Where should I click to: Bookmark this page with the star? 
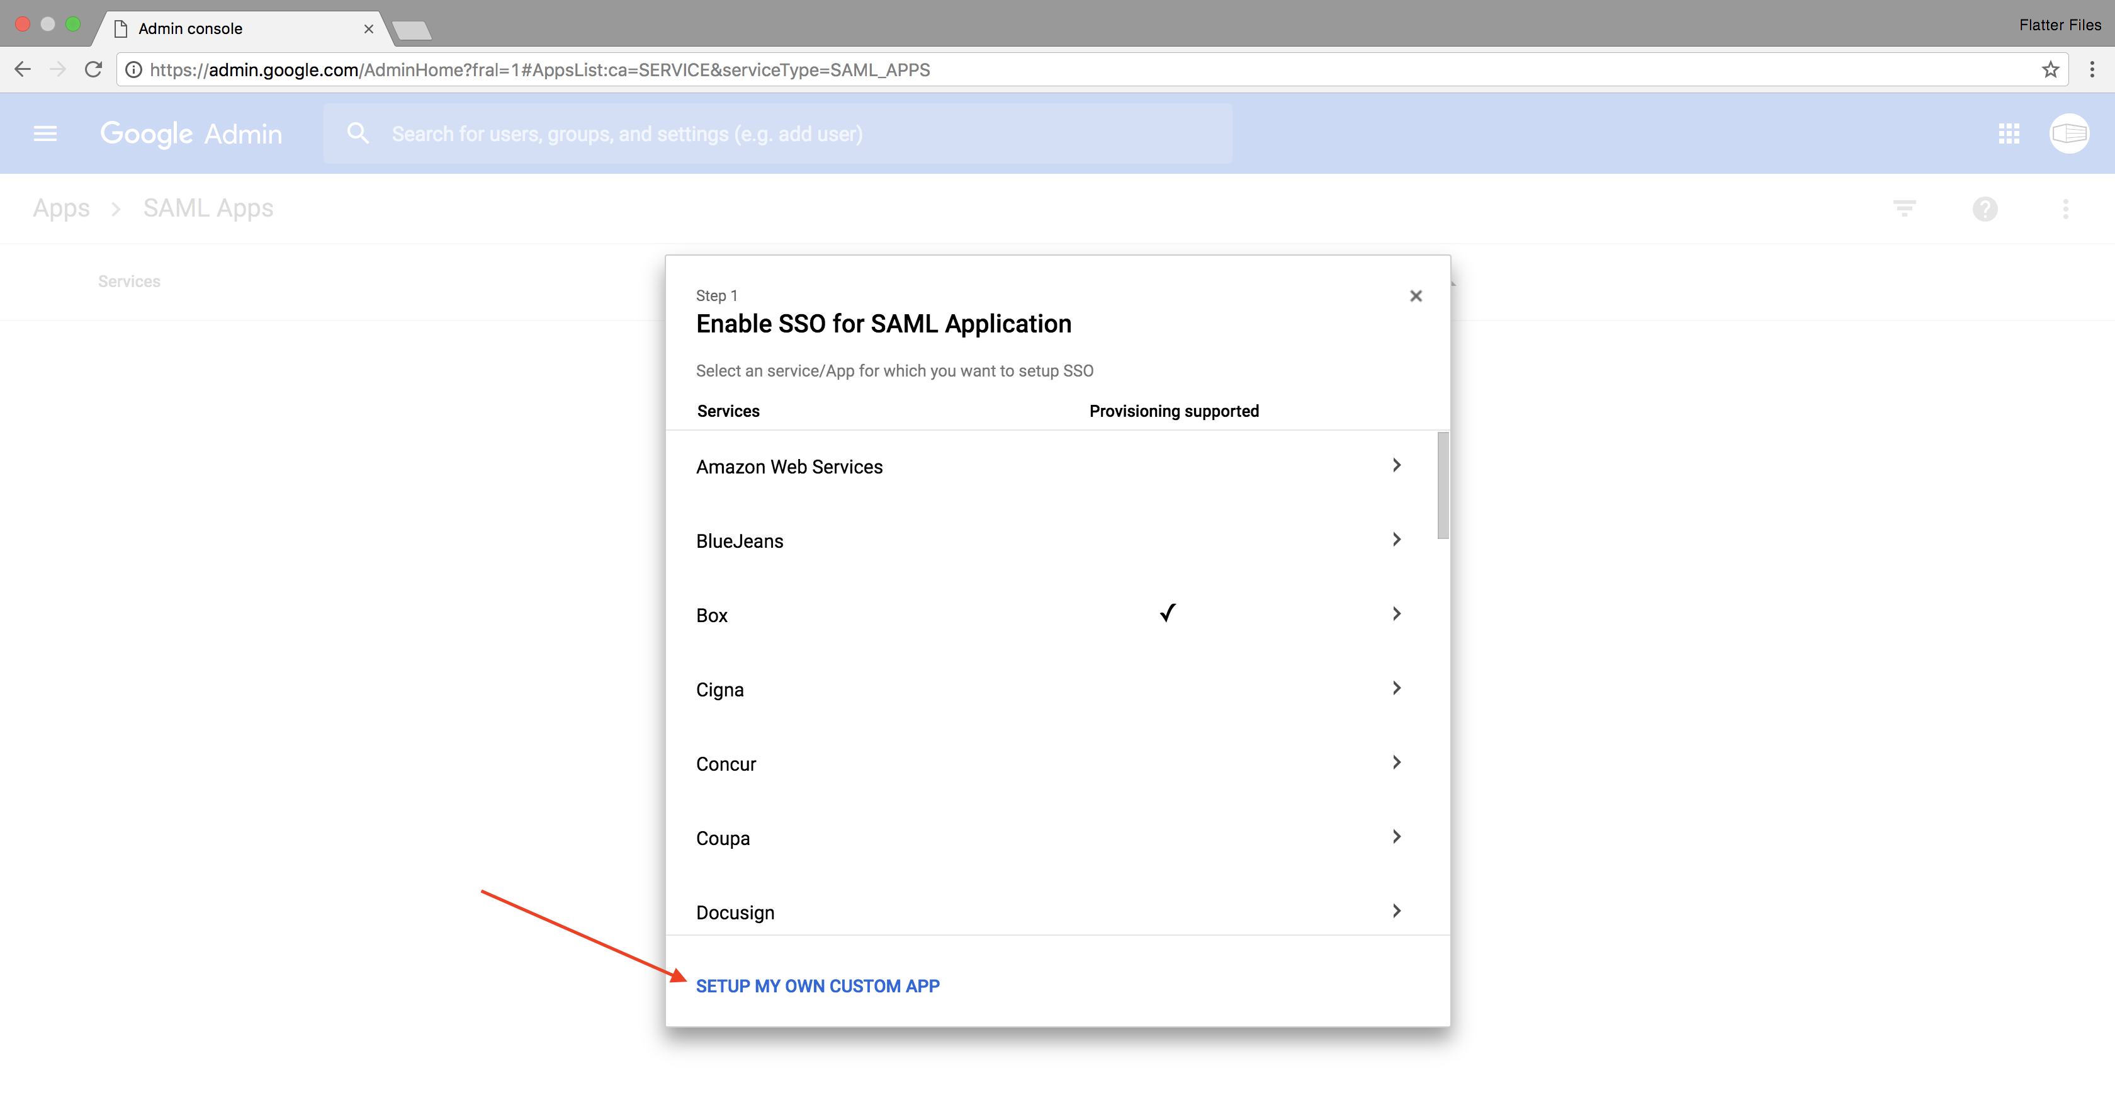coord(2050,70)
